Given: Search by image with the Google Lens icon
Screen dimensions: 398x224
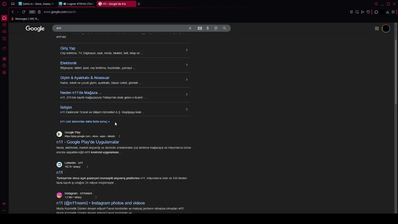Looking at the screenshot, I should (216, 28).
